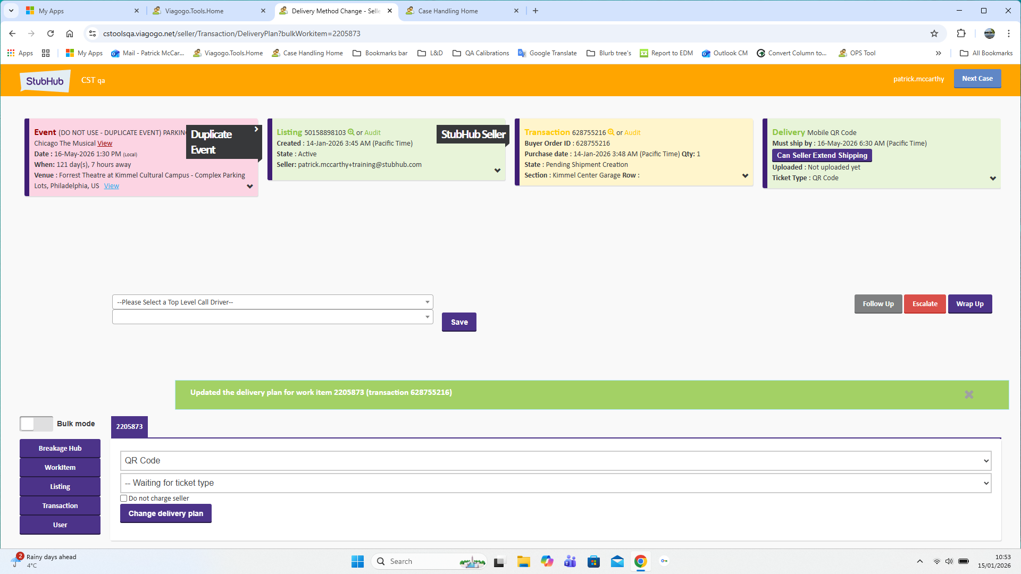Toggle the Bulk mode switch
The height and width of the screenshot is (574, 1021).
click(x=36, y=424)
